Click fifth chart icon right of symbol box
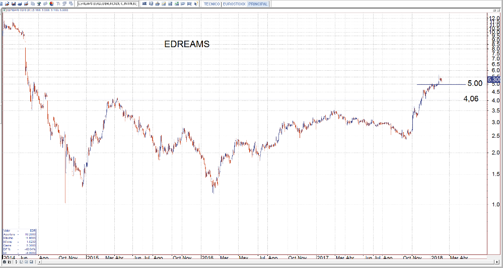The width and height of the screenshot is (503, 268). [x=170, y=4]
